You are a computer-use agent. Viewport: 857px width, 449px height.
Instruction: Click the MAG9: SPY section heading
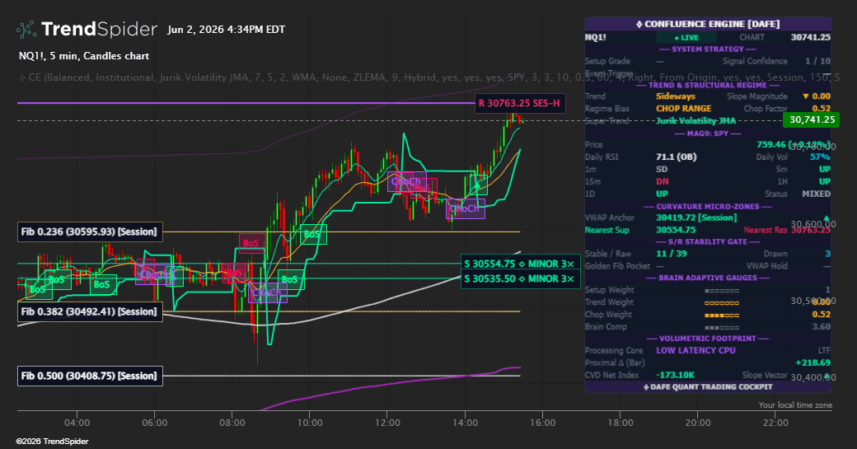click(708, 133)
